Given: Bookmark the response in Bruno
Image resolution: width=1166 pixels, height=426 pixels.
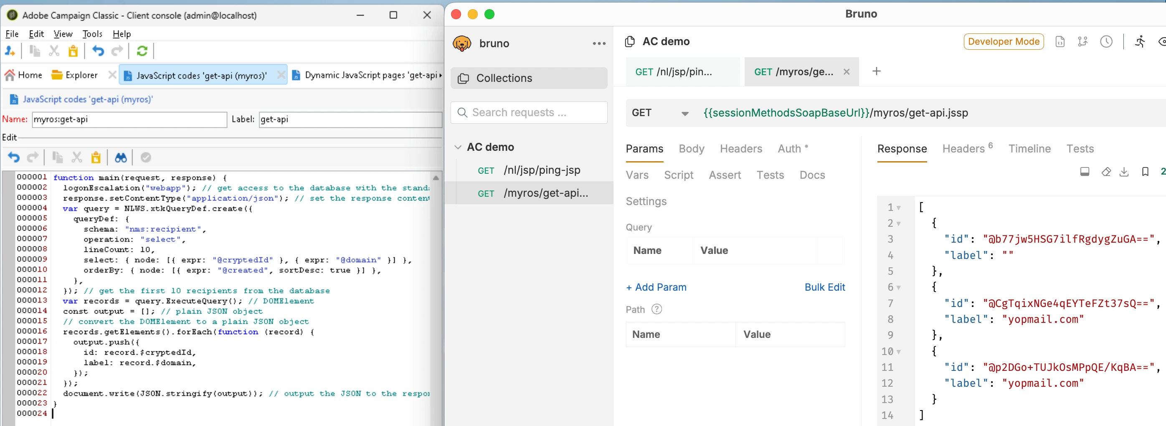Looking at the screenshot, I should pyautogui.click(x=1145, y=172).
